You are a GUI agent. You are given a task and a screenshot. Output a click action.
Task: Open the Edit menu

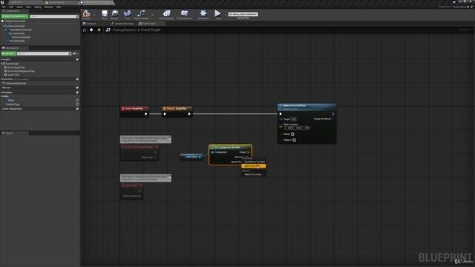pyautogui.click(x=11, y=7)
